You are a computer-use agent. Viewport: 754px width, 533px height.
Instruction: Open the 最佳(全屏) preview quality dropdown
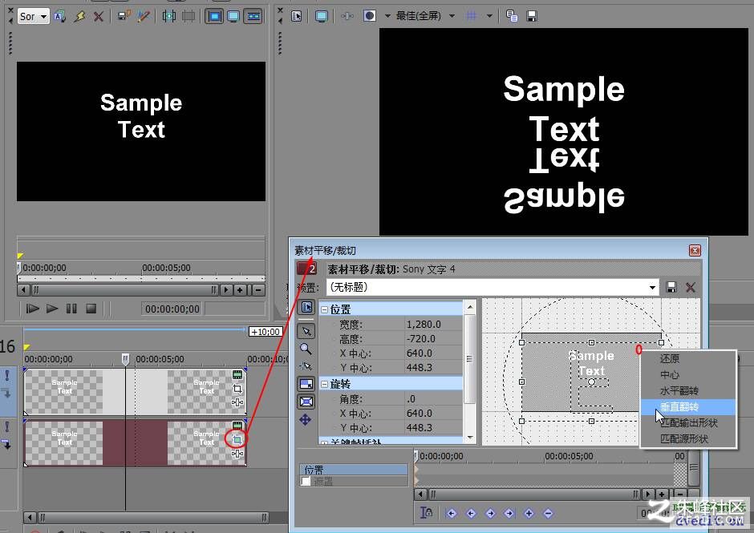452,16
